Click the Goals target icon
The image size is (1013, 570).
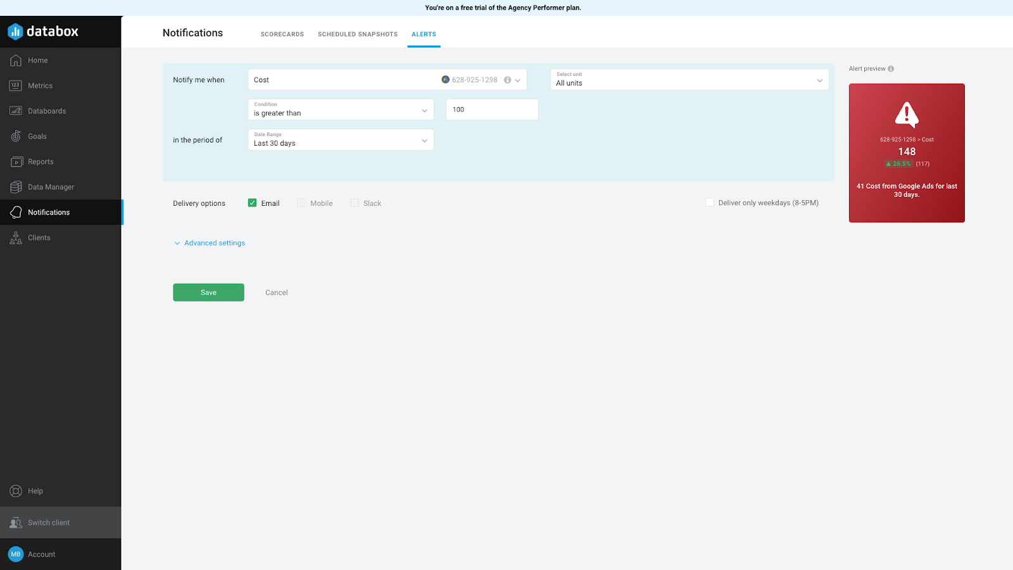pyautogui.click(x=16, y=136)
